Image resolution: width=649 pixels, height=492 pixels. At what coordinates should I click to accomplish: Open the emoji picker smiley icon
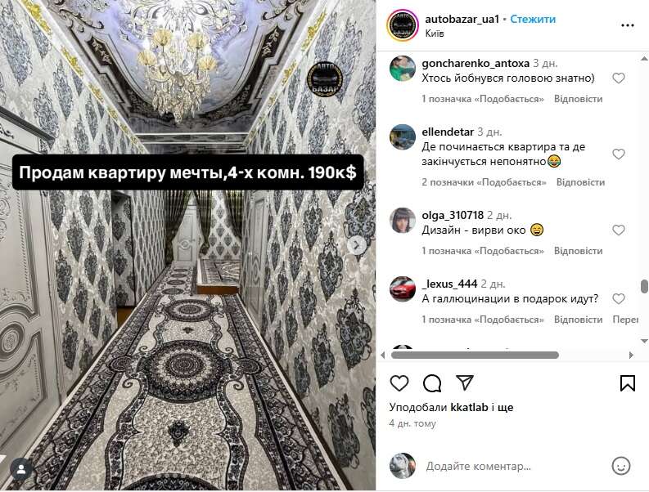(x=621, y=466)
